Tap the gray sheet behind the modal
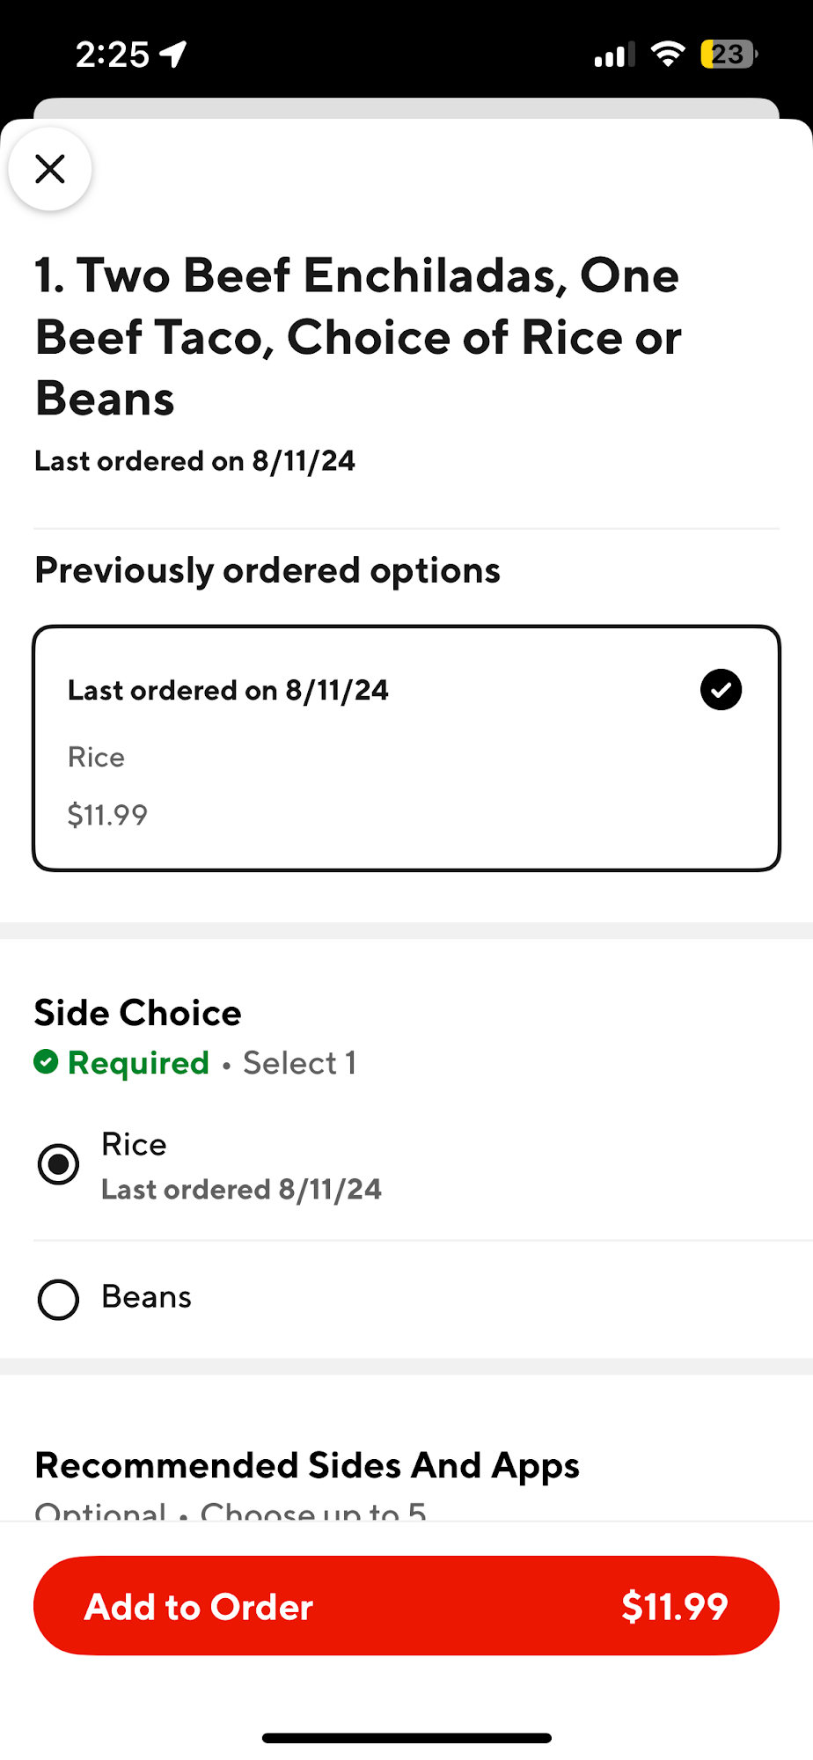The width and height of the screenshot is (813, 1760). click(406, 107)
